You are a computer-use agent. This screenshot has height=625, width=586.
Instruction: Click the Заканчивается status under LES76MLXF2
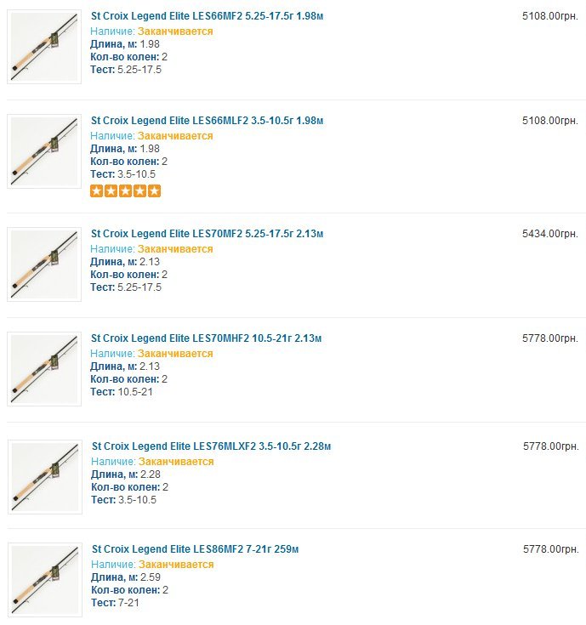(176, 461)
